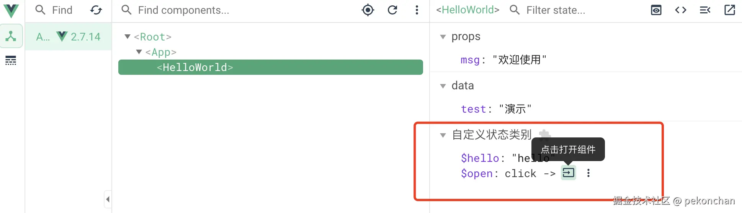Viewport: 742px width, 213px height.
Task: Click the scroll to component eye icon
Action: point(656,10)
